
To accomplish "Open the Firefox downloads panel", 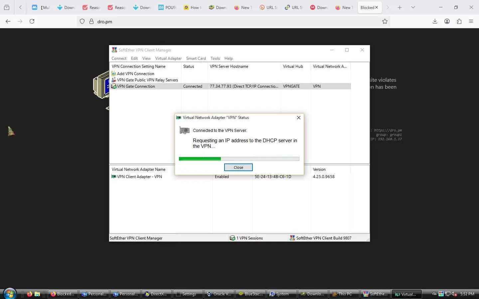I will [x=435, y=21].
